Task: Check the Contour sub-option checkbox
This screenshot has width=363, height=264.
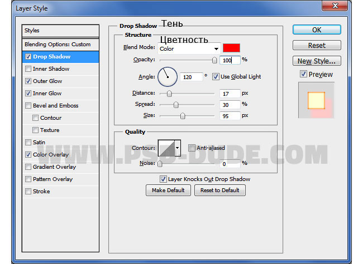Action: (35, 118)
